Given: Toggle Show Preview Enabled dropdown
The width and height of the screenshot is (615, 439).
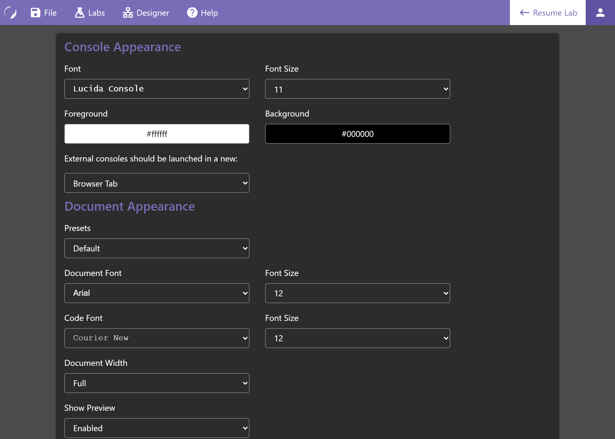Looking at the screenshot, I should (157, 428).
